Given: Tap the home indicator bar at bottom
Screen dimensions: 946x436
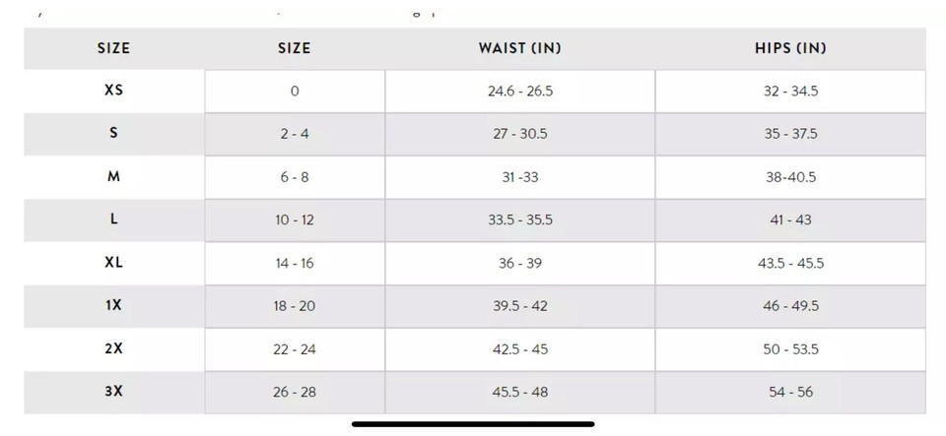Looking at the screenshot, I should point(473,424).
